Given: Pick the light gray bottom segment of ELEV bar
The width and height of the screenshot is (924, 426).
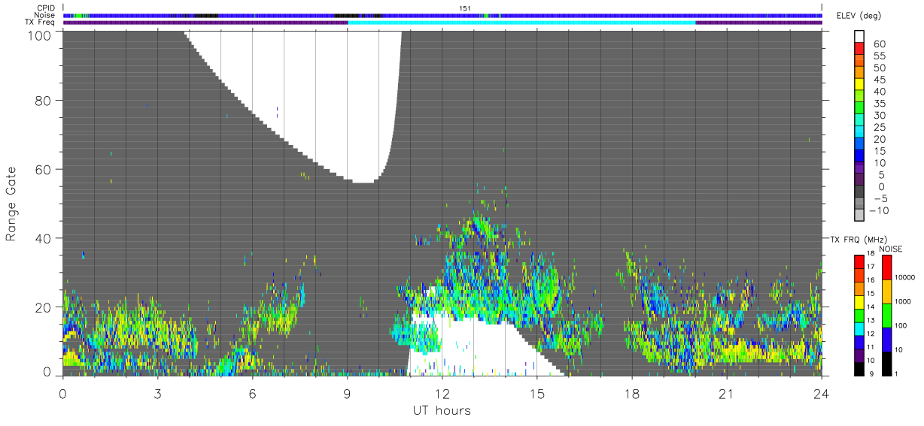Looking at the screenshot, I should pyautogui.click(x=861, y=216).
